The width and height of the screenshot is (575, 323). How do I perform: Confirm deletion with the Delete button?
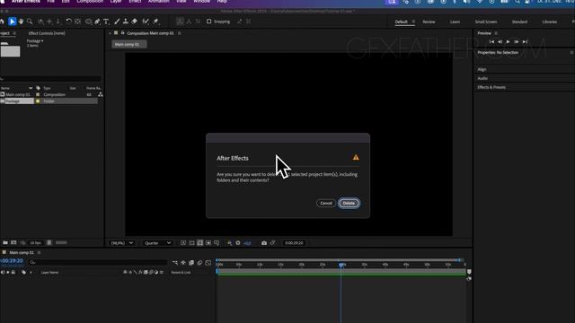pos(349,203)
